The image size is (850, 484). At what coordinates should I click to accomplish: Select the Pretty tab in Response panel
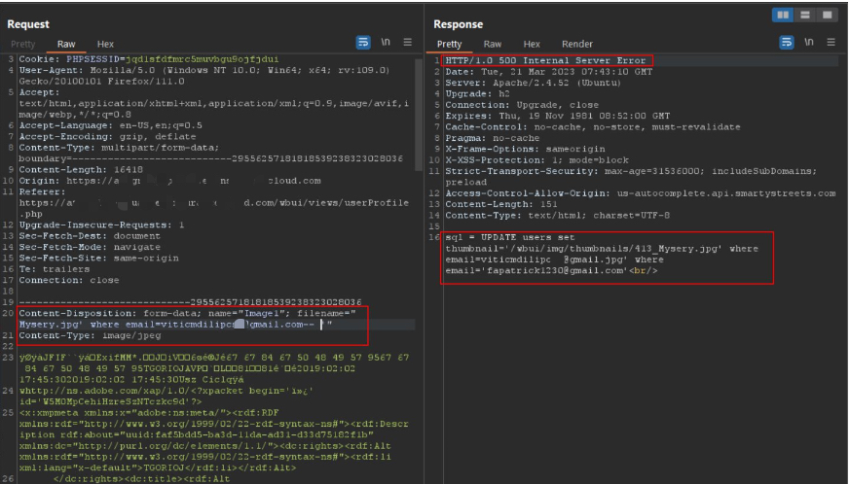(449, 45)
